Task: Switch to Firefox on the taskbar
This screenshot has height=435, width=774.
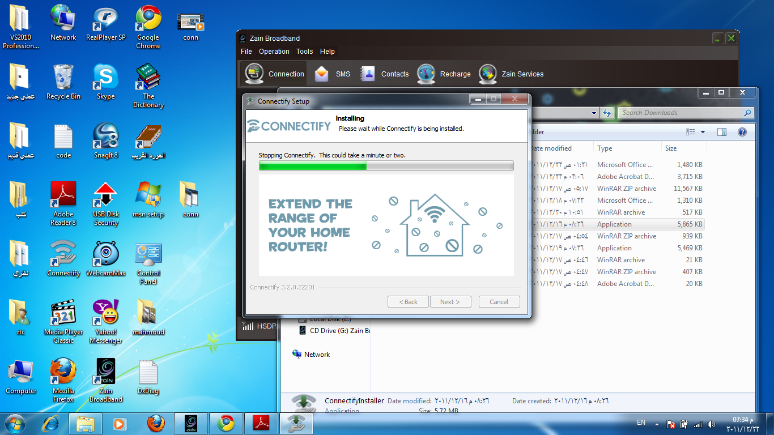Action: coord(155,424)
